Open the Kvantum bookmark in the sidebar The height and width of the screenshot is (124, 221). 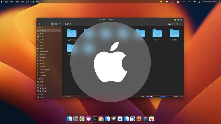(x=49, y=54)
